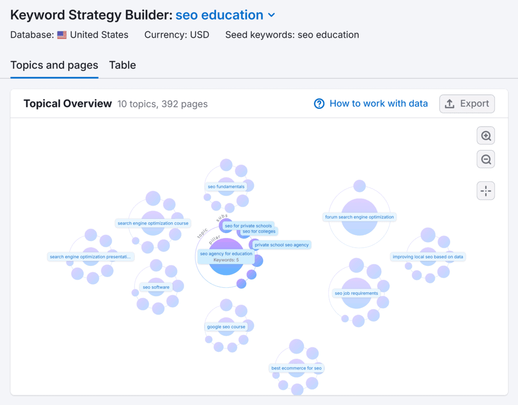The width and height of the screenshot is (518, 405).
Task: Select the seo job requirements cluster
Action: [356, 293]
